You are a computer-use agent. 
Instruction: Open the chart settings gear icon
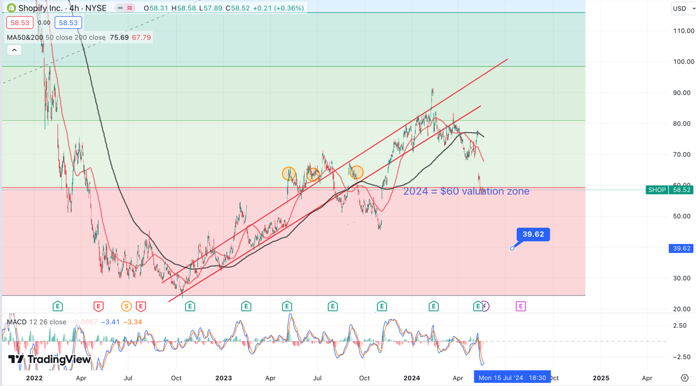point(685,378)
